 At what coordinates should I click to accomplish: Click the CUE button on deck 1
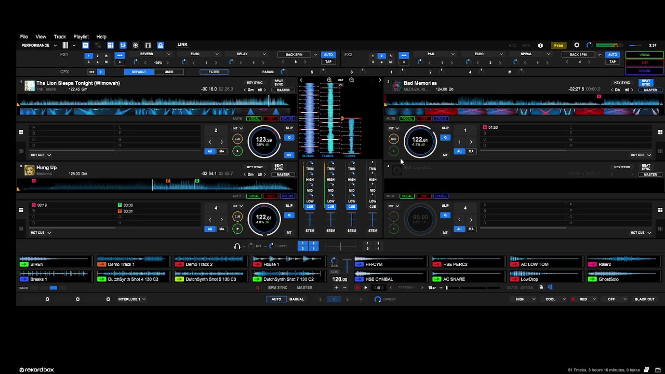(237, 139)
